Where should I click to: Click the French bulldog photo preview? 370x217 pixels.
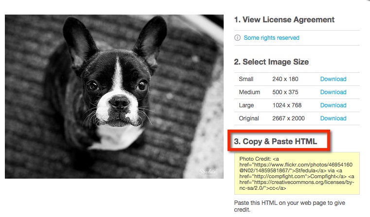pos(114,97)
